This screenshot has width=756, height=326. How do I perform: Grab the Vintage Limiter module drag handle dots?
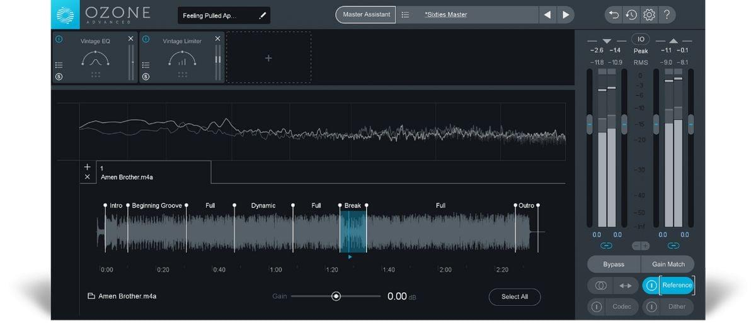(183, 75)
